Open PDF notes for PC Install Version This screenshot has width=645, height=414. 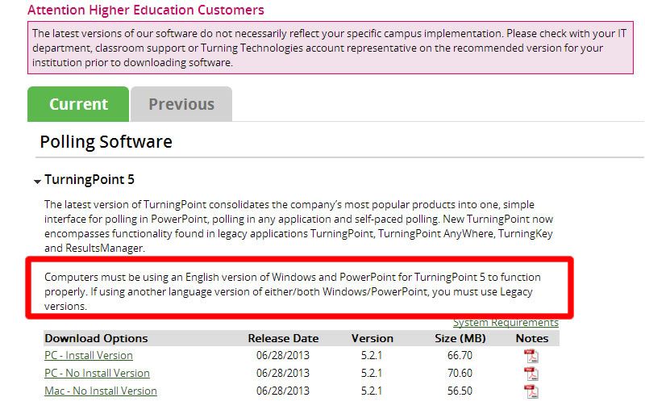point(531,356)
